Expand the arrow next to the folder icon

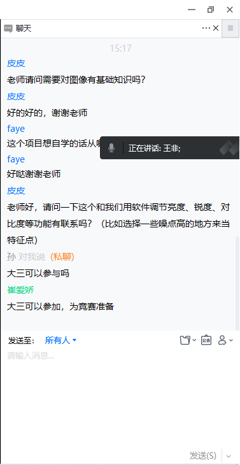(x=194, y=340)
